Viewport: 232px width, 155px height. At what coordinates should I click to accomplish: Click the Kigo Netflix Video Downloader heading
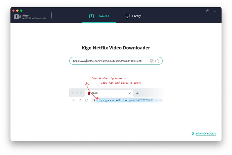click(116, 48)
